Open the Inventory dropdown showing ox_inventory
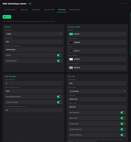Viewport: 131px width, 142px height. click(97, 91)
